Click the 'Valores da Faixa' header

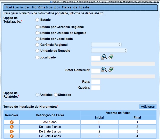pos(118,113)
